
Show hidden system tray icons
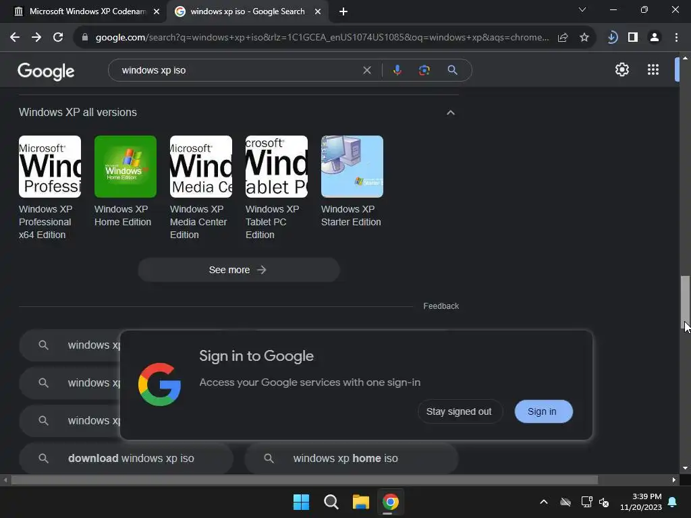(x=544, y=502)
